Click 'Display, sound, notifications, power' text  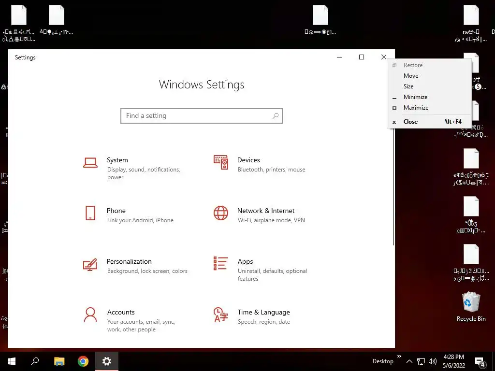[x=144, y=173]
